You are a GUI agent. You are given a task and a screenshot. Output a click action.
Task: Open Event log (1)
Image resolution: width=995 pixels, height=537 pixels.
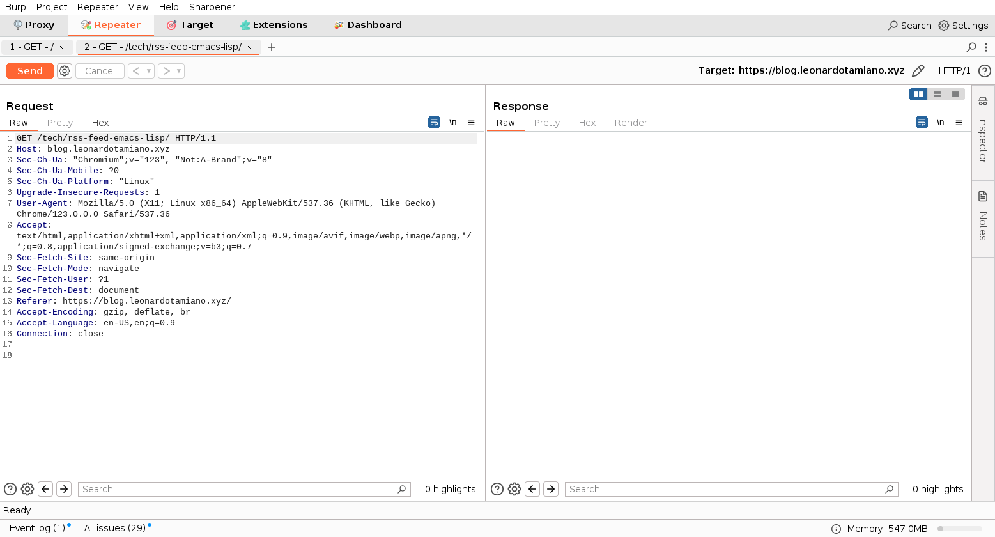click(x=38, y=528)
